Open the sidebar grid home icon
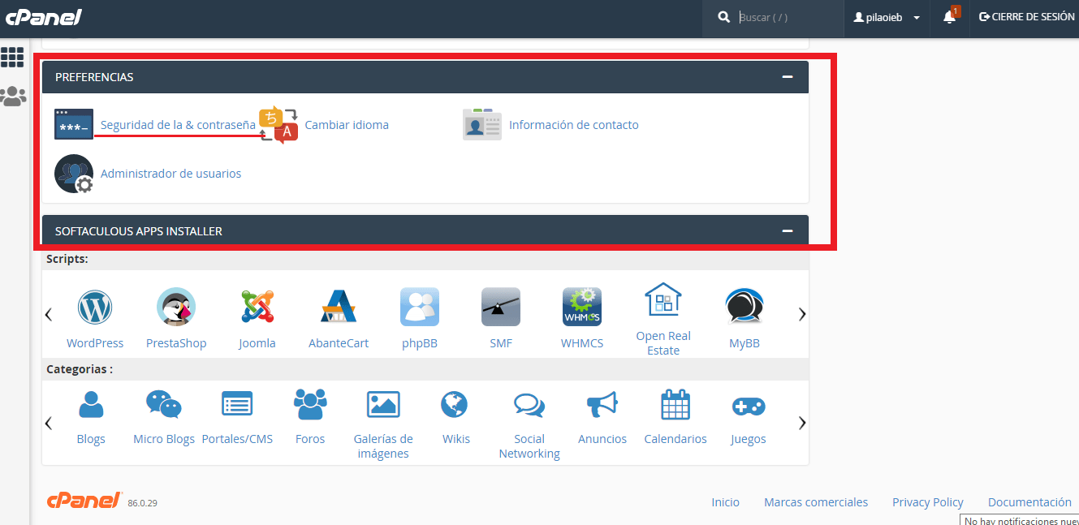Viewport: 1079px width, 525px height. (x=12, y=57)
